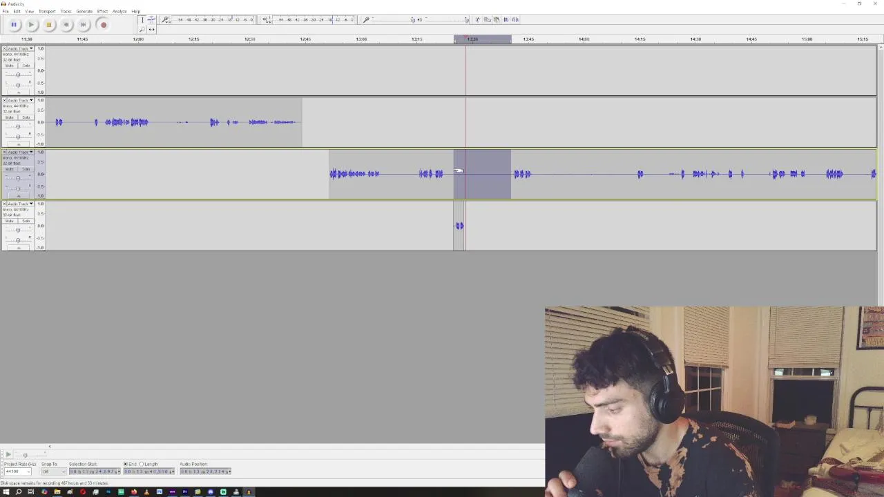Click the Selection Start time field
The image size is (884, 497).
[x=95, y=471]
